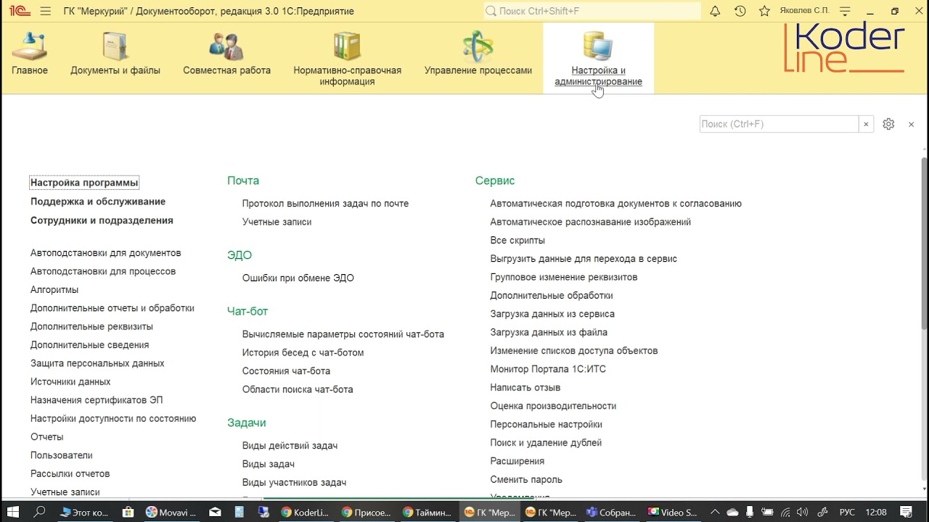
Task: Open Защита персональных данных
Action: pyautogui.click(x=97, y=363)
